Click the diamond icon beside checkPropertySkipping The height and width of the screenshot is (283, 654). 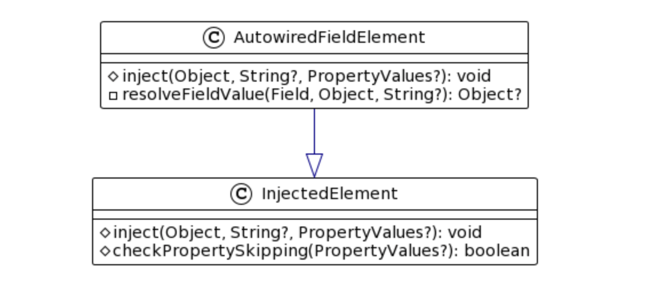pyautogui.click(x=105, y=251)
